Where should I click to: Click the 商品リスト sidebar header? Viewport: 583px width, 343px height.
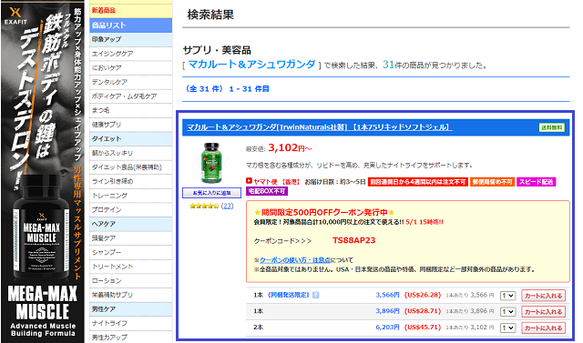pos(130,25)
